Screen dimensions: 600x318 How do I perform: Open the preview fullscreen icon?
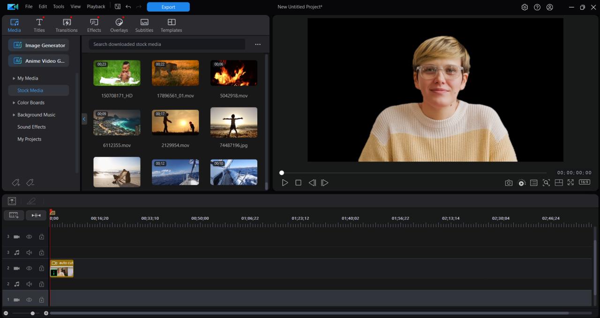[x=570, y=183]
